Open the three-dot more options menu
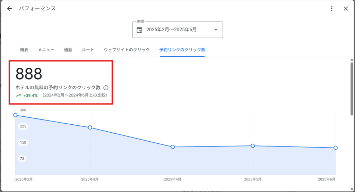Viewport: 355px width, 192px height. (332, 9)
